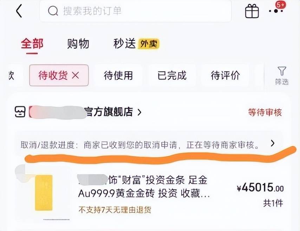Switch to the 全部 tab

click(32, 44)
